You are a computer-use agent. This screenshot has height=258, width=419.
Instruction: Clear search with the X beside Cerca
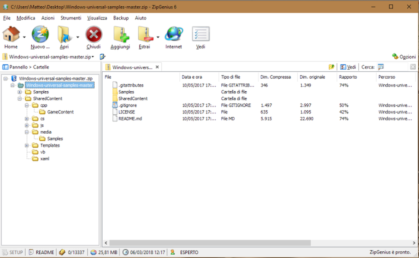[x=413, y=67]
